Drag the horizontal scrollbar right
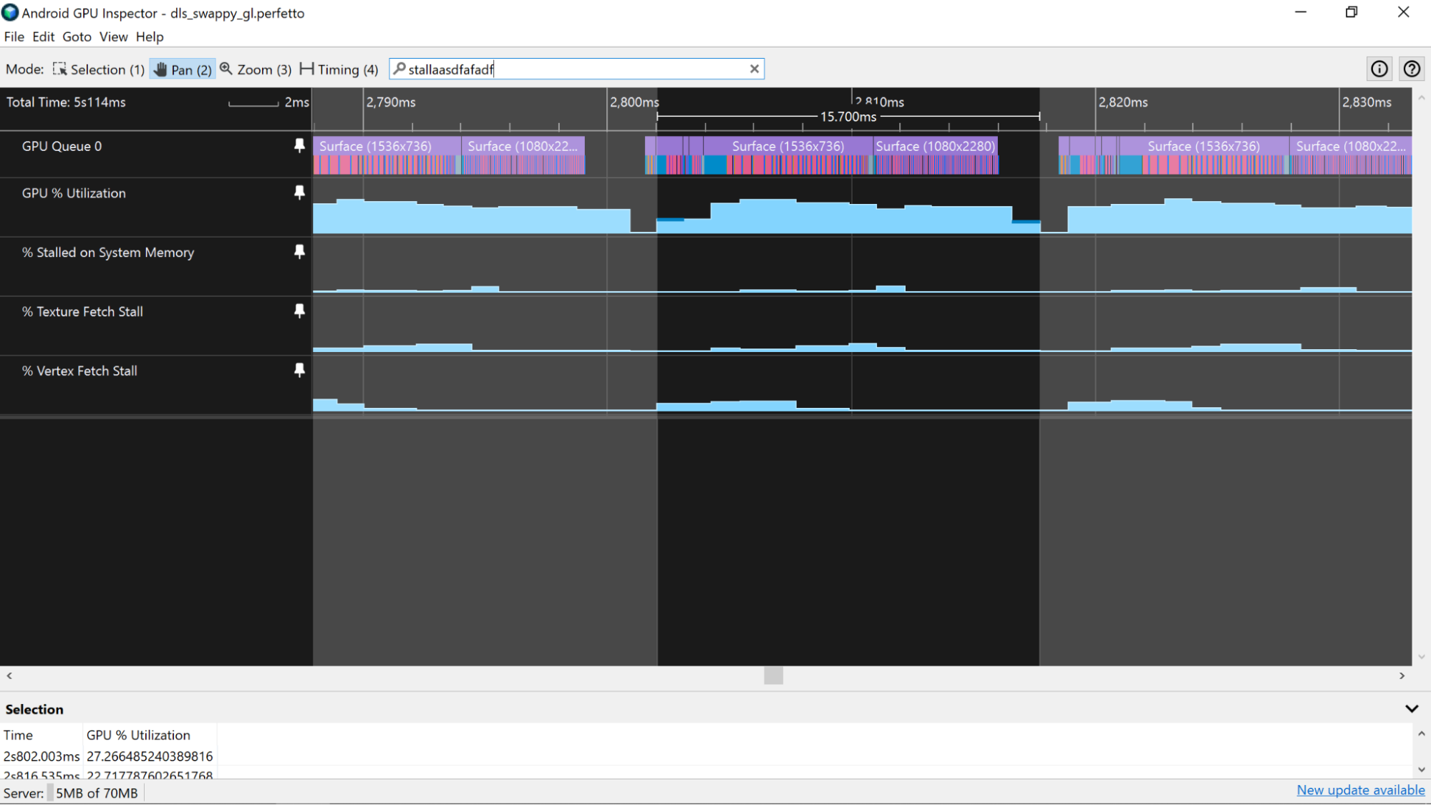The height and width of the screenshot is (805, 1431). coord(775,676)
